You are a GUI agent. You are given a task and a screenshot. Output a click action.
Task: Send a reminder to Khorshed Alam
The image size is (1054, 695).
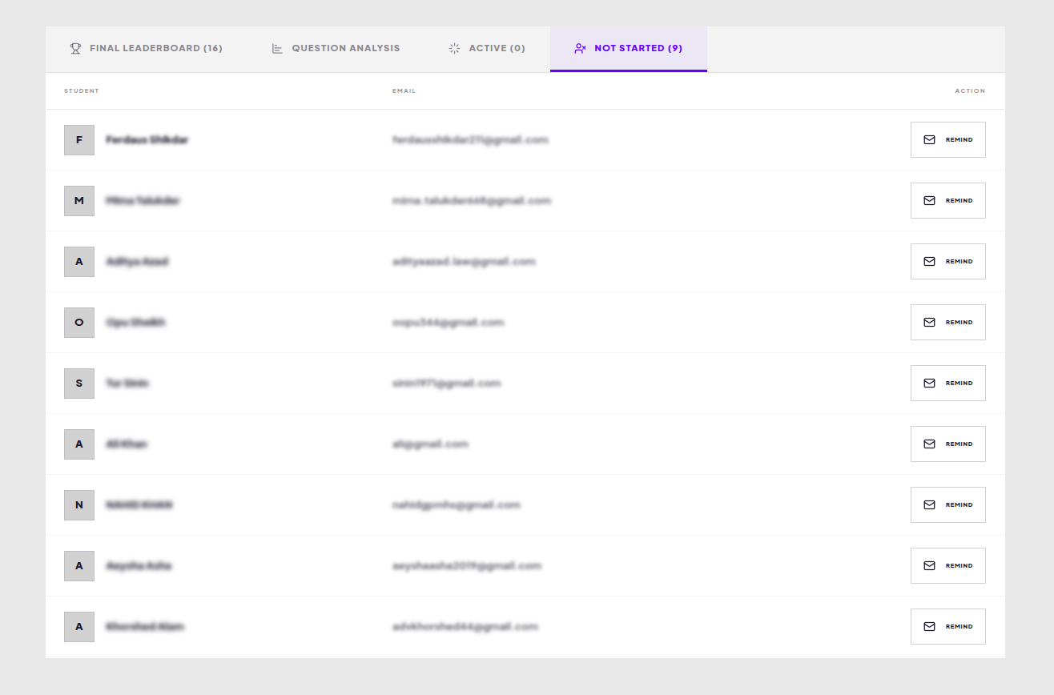coord(948,627)
